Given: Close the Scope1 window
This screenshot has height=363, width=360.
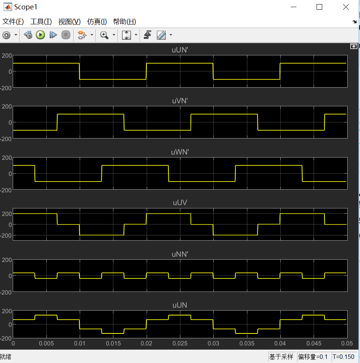Looking at the screenshot, I should click(346, 7).
